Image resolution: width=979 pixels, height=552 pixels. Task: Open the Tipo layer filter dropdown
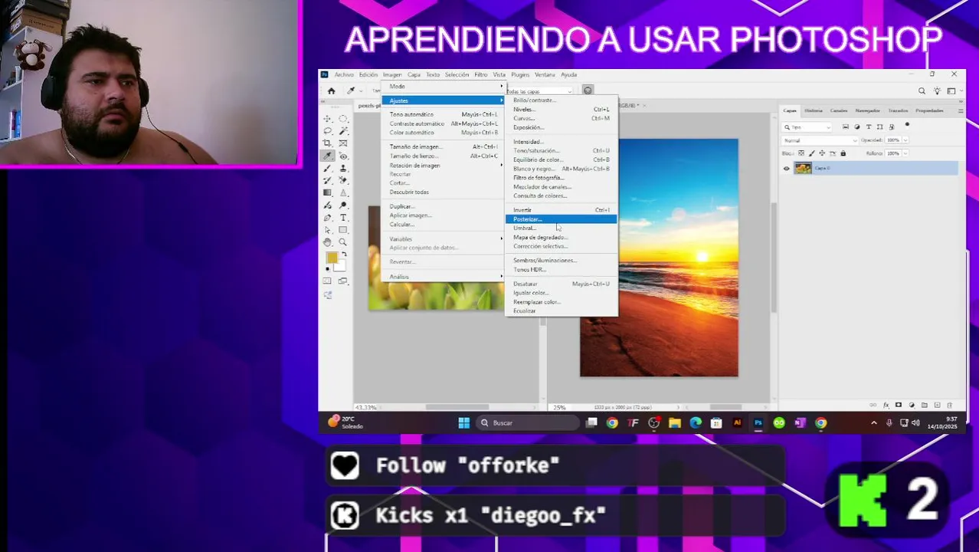[x=807, y=127]
